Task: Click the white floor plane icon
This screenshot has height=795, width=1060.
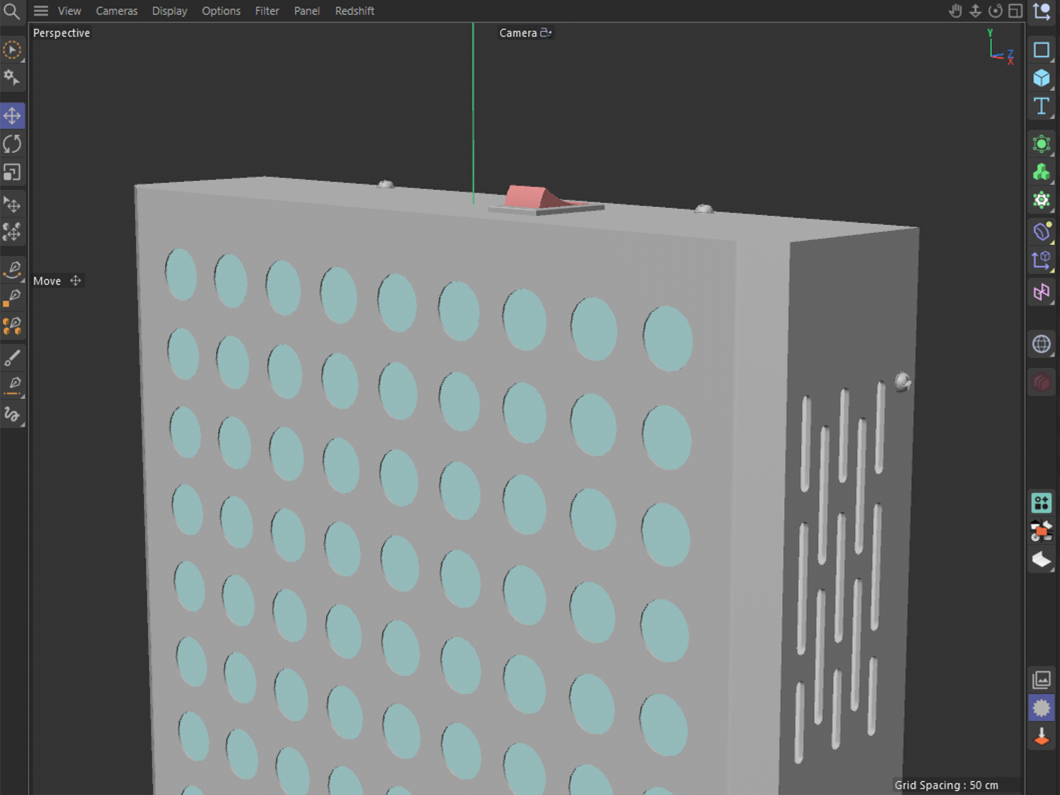Action: (x=1041, y=560)
